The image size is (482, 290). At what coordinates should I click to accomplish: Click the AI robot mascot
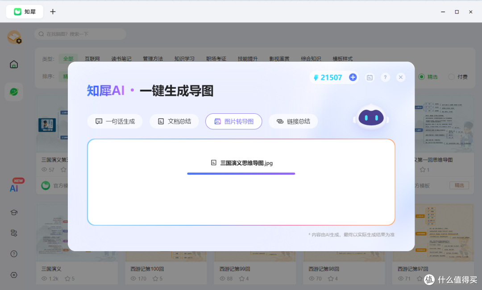pyautogui.click(x=371, y=117)
